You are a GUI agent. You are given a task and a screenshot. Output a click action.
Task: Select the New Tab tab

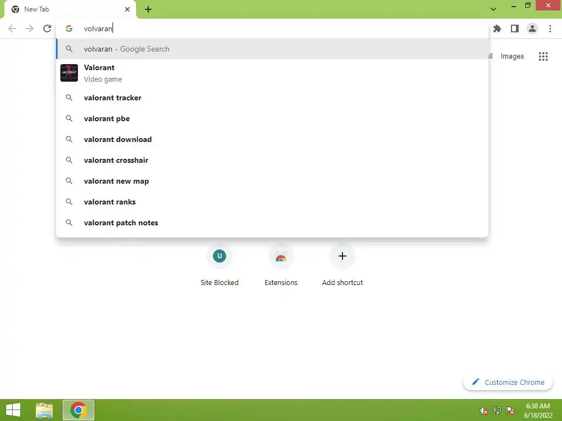click(x=70, y=10)
